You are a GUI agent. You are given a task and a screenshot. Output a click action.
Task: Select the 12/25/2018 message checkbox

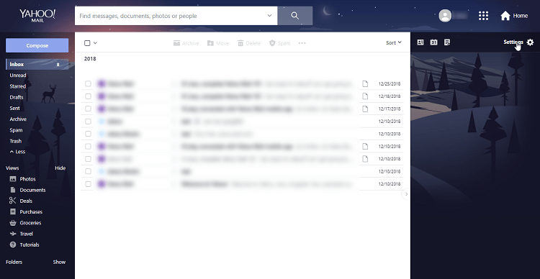[x=88, y=83]
